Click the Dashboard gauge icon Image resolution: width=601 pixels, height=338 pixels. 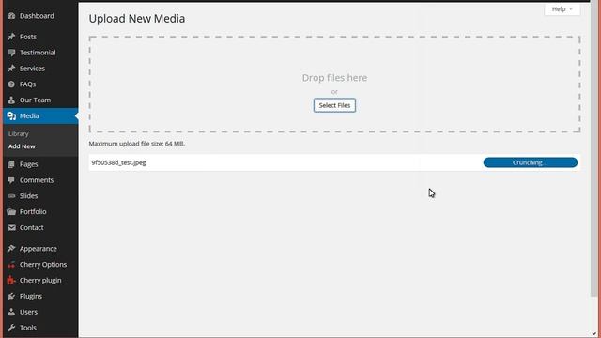pyautogui.click(x=11, y=16)
